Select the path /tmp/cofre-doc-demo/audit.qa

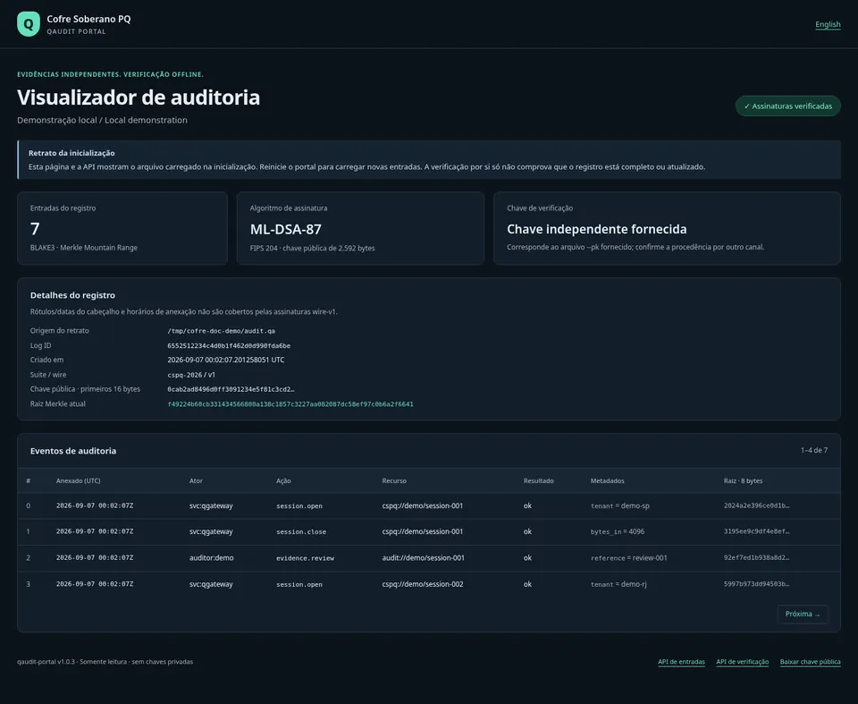pyautogui.click(x=221, y=331)
